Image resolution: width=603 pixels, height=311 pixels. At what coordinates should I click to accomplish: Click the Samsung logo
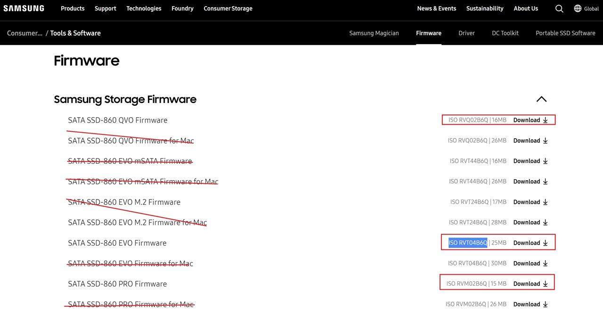tap(24, 8)
